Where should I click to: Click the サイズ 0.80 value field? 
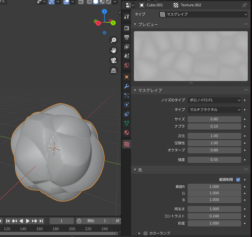click(x=214, y=119)
